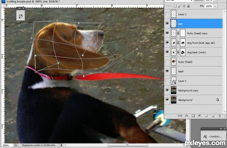
Task: Expand the Character panel via double arrows
Action: [221, 129]
